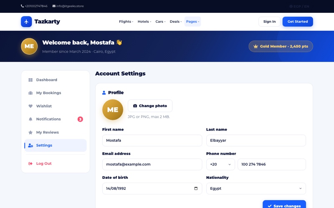
Task: Click the Change photo button
Action: tap(150, 106)
